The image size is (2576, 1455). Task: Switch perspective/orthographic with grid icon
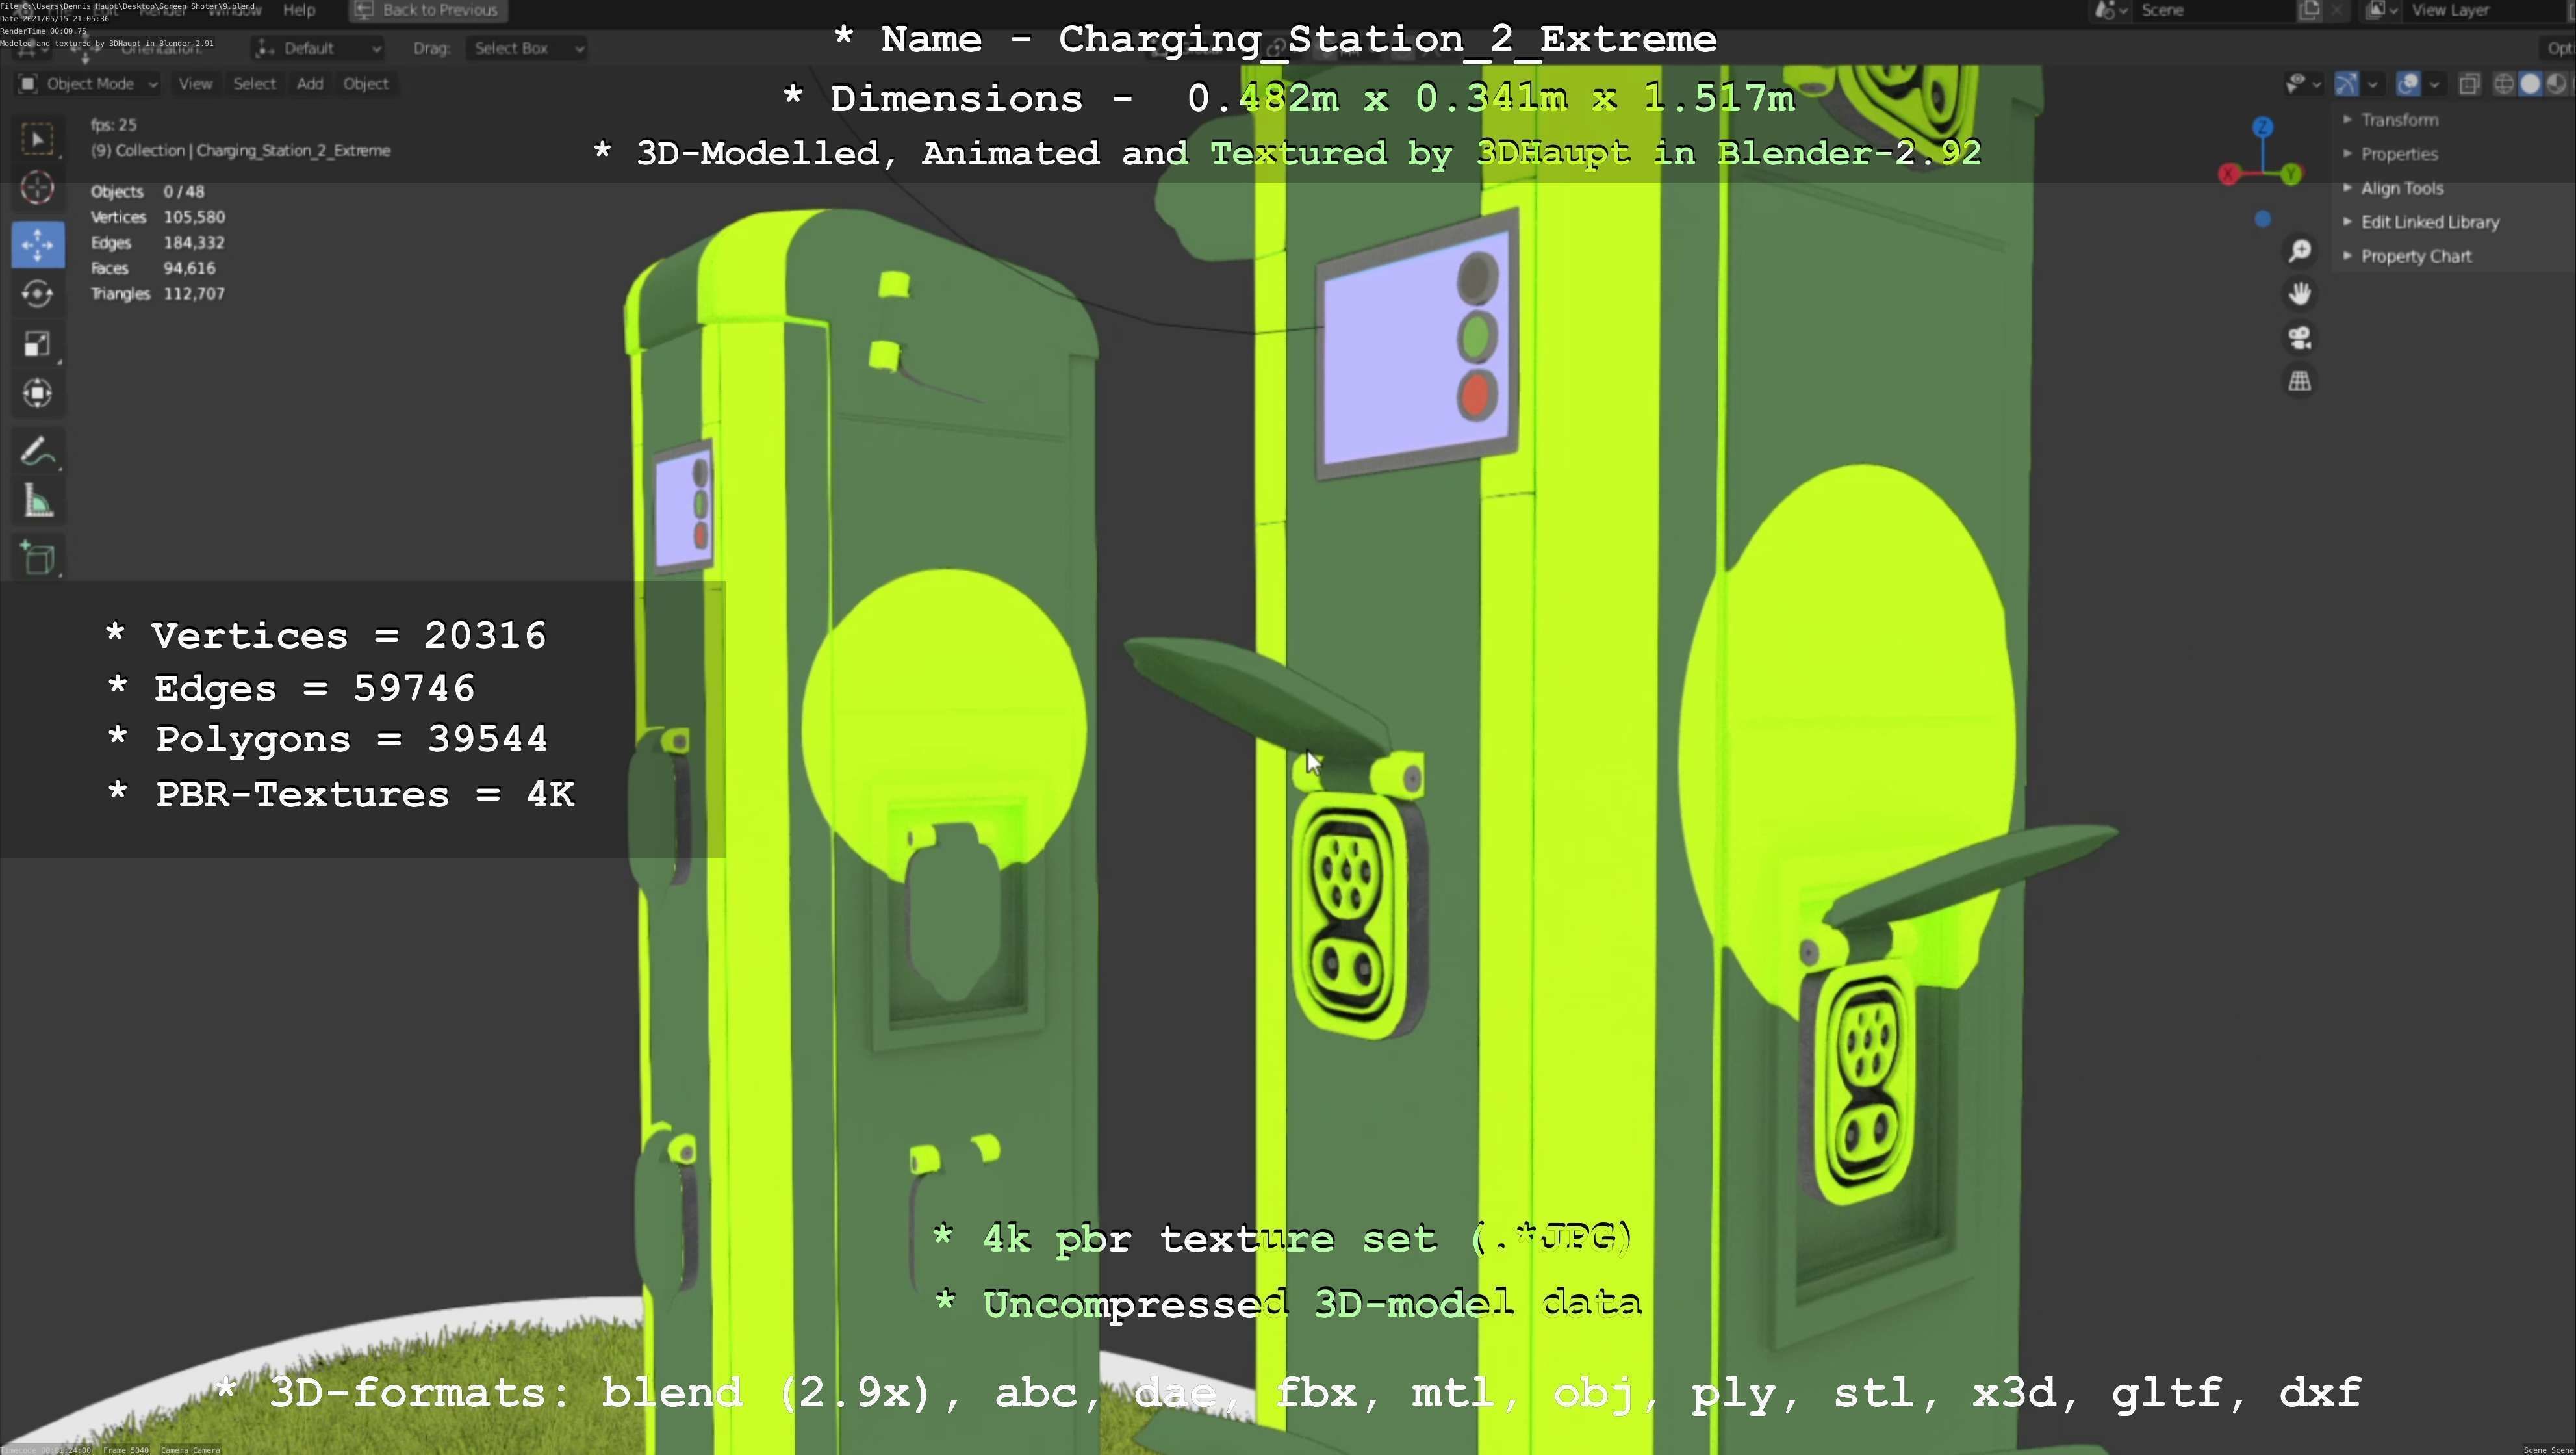(x=2300, y=381)
